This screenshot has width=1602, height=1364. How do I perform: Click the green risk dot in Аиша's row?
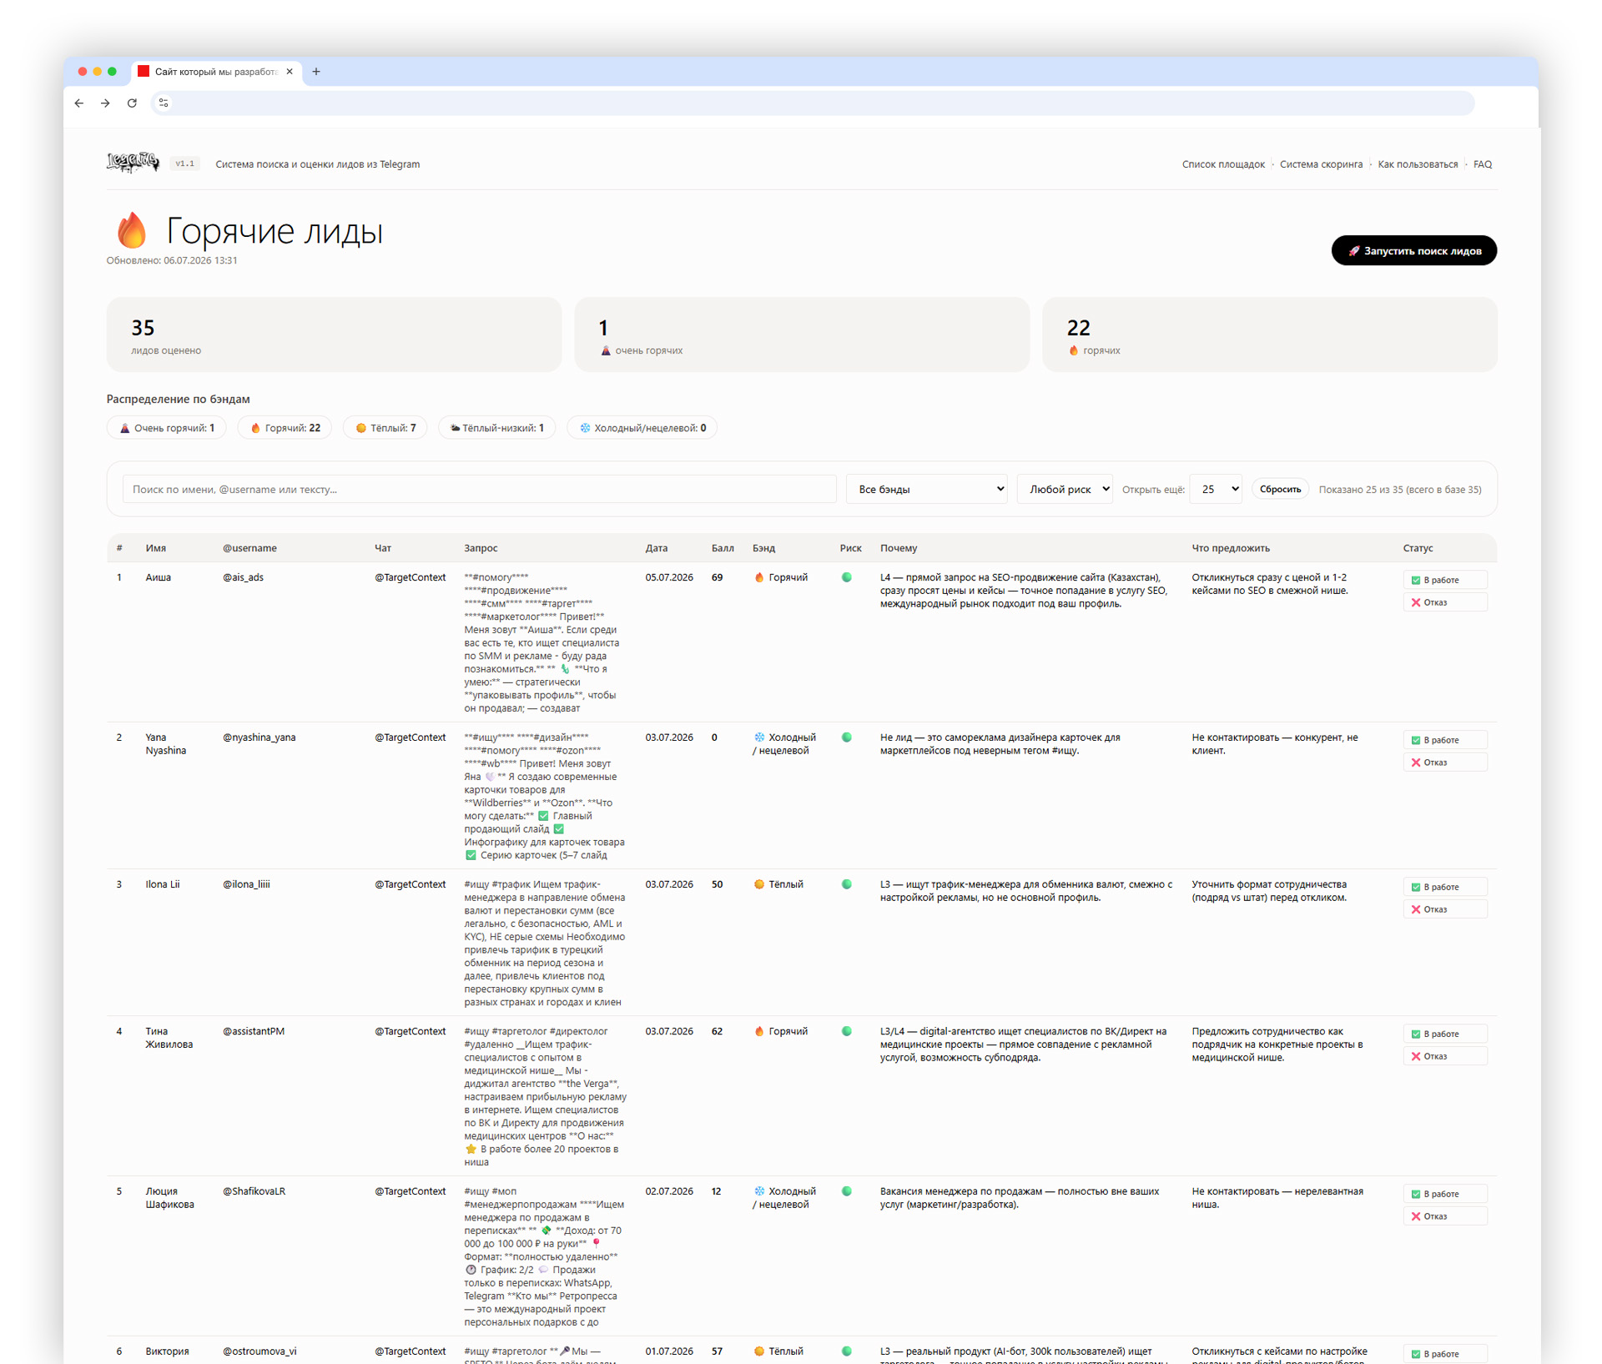pyautogui.click(x=846, y=577)
